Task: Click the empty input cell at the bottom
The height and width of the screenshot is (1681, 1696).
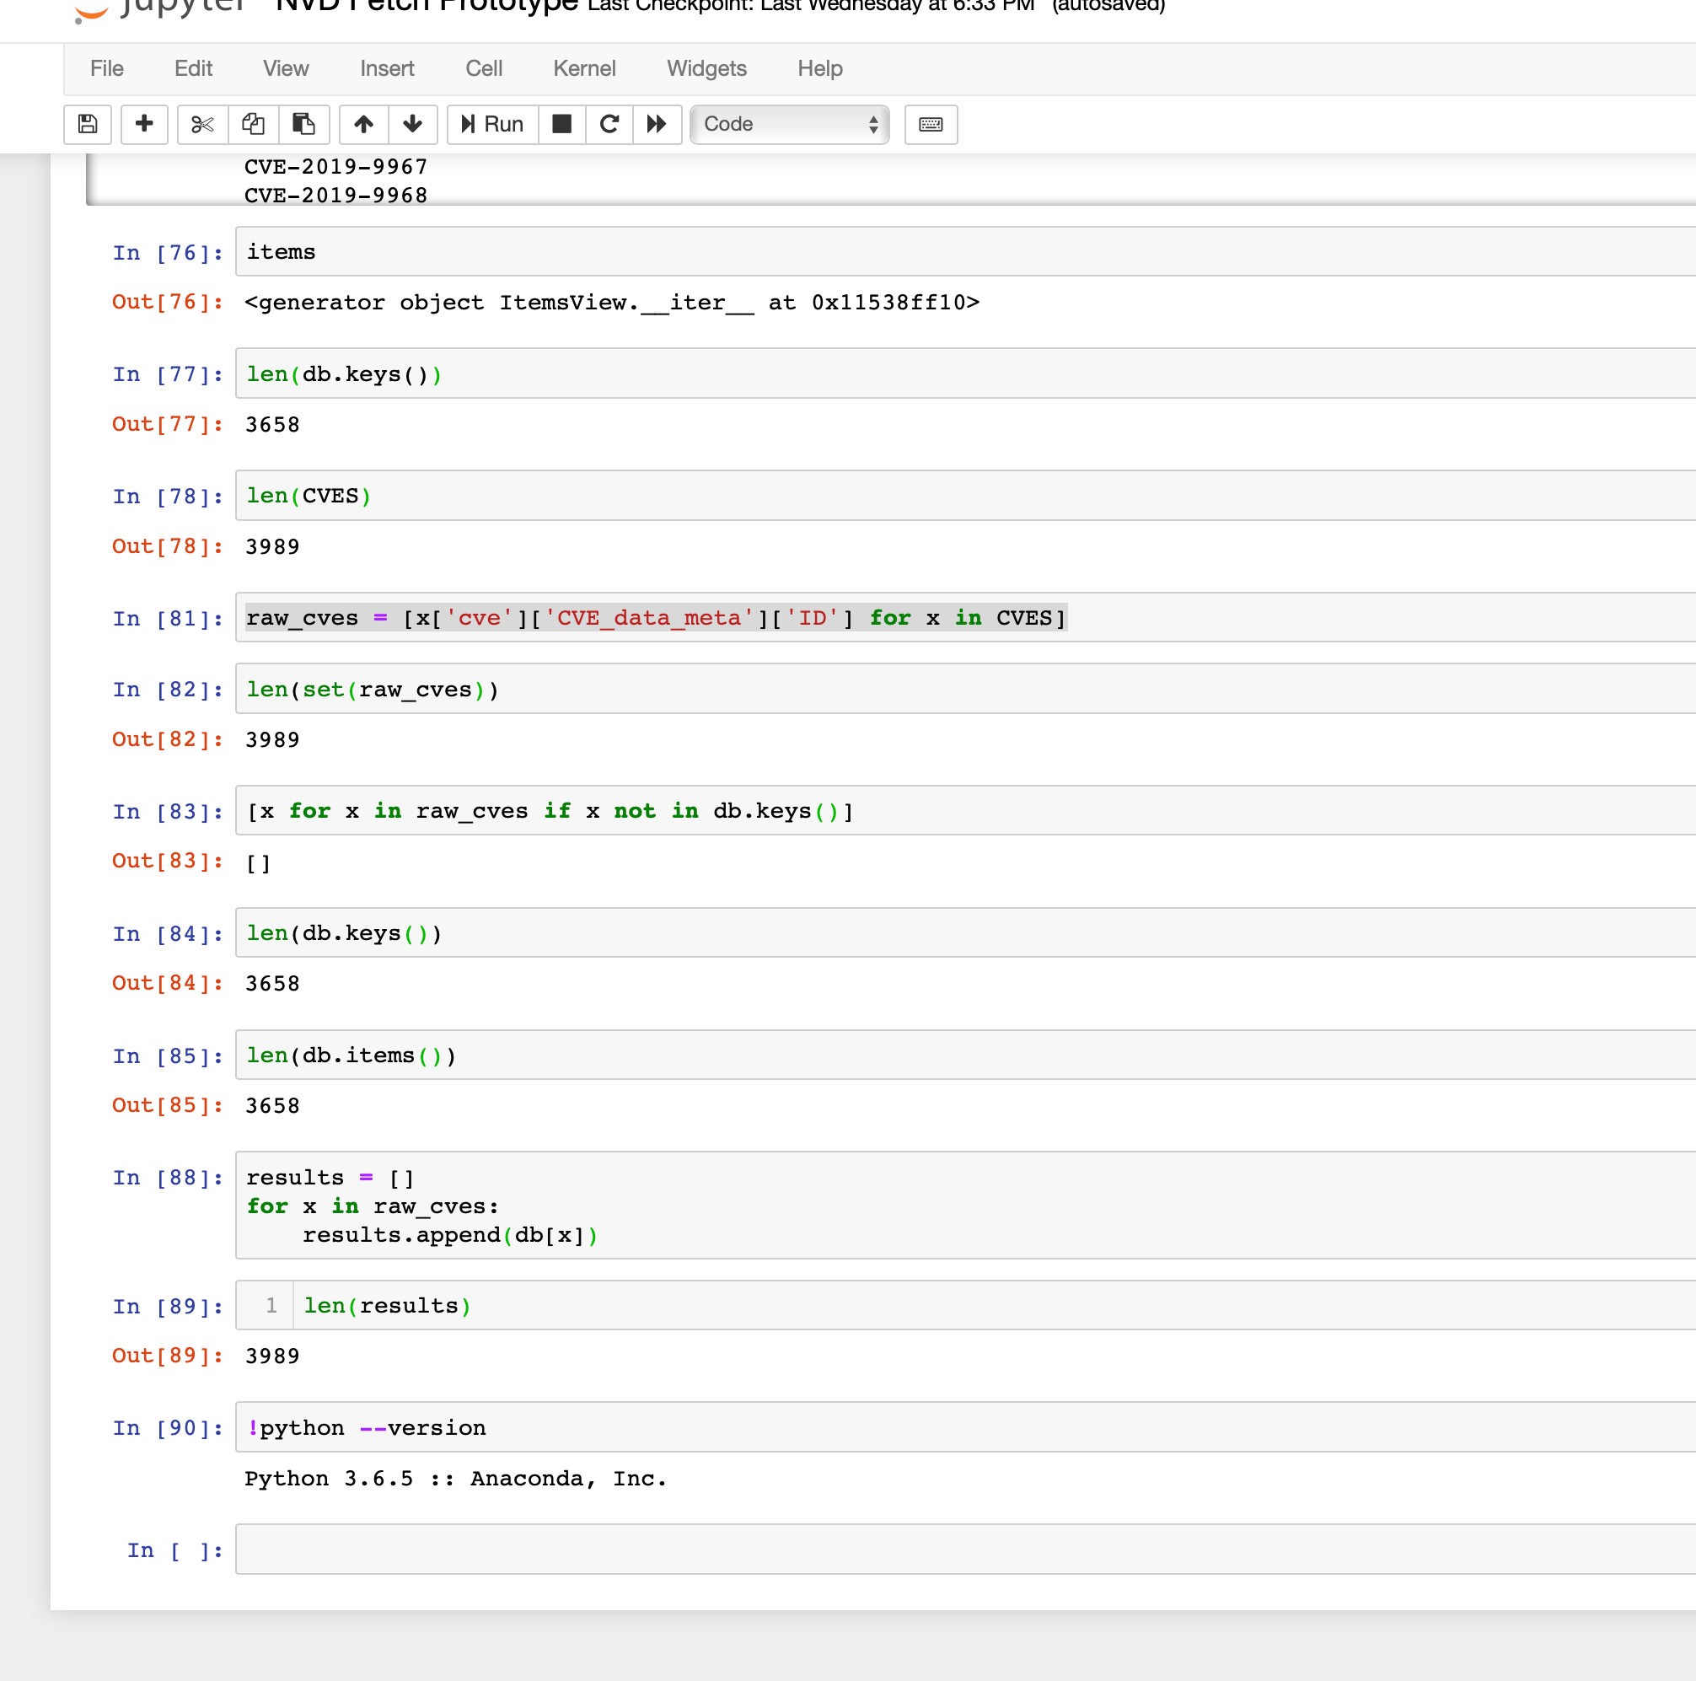Action: coord(615,1549)
